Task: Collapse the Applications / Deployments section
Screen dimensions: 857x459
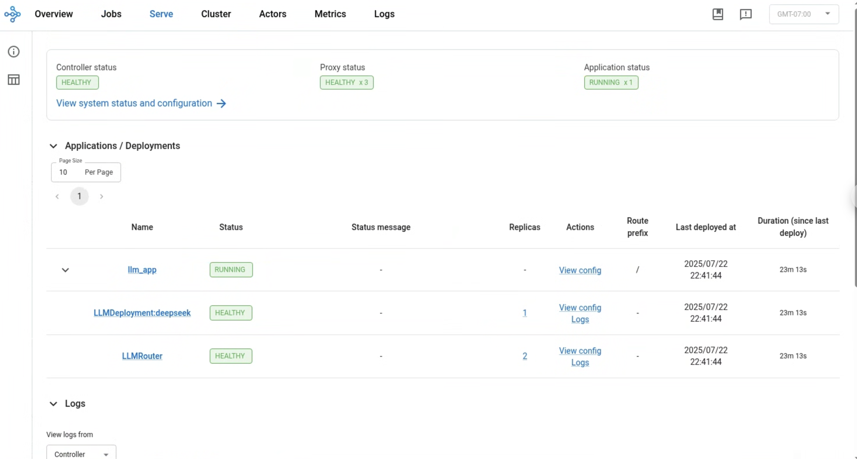Action: click(53, 146)
